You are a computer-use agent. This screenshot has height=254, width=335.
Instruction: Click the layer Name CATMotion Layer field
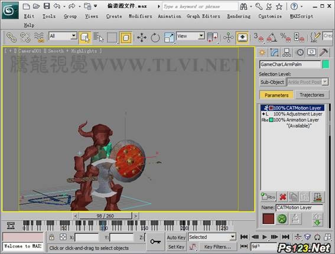click(299, 207)
